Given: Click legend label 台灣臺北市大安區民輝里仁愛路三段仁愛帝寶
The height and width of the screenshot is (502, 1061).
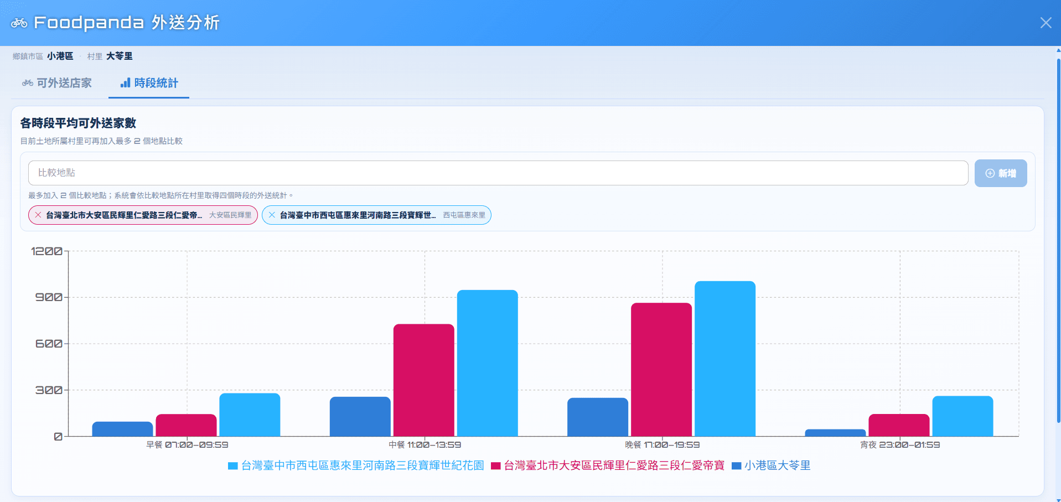Looking at the screenshot, I should pyautogui.click(x=614, y=465).
